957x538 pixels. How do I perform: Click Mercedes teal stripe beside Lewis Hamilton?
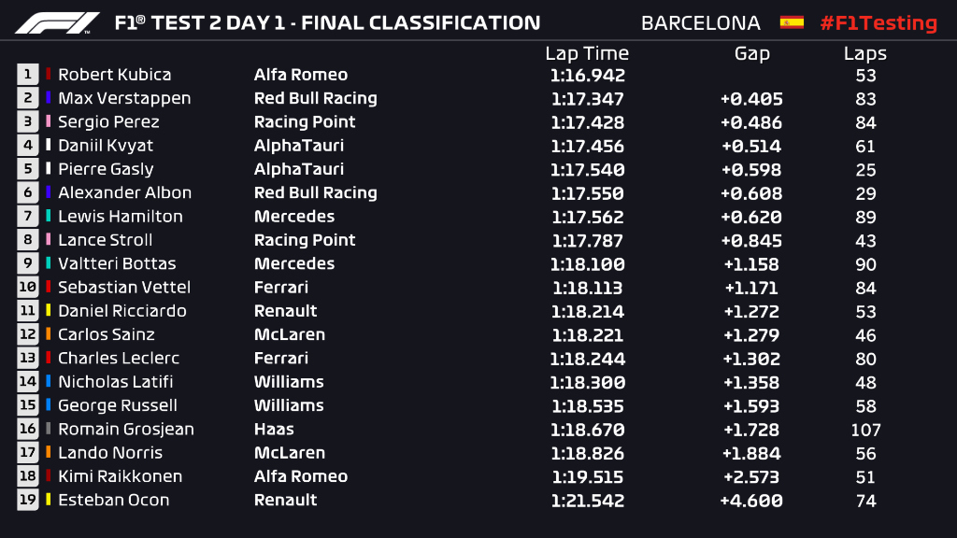tap(49, 216)
